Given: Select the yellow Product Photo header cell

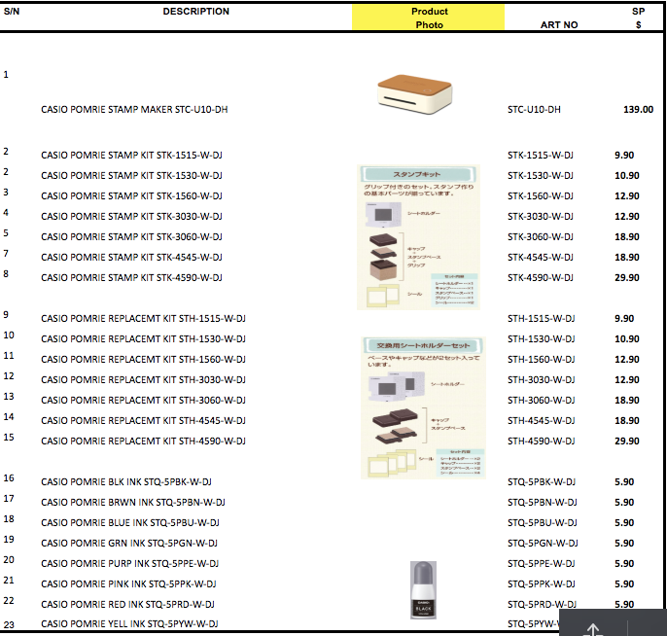Looking at the screenshot, I should pos(428,18).
